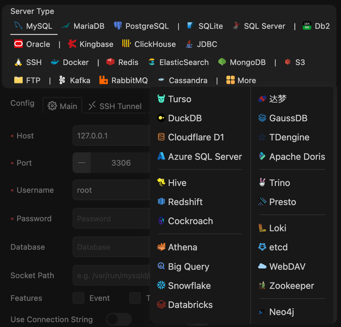The height and width of the screenshot is (327, 341).
Task: Choose the ClickHouse yellow bars icon
Action: tap(126, 43)
